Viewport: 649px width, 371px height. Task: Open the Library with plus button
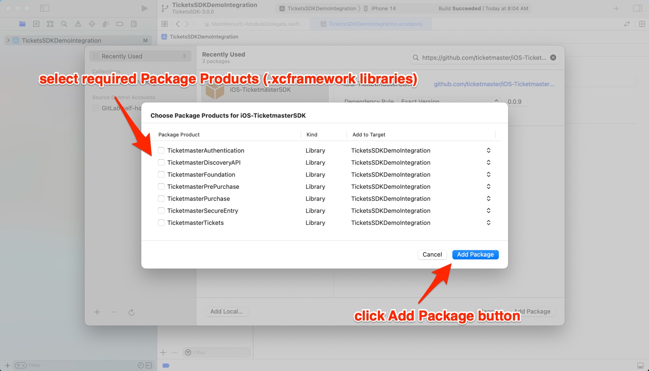616,8
